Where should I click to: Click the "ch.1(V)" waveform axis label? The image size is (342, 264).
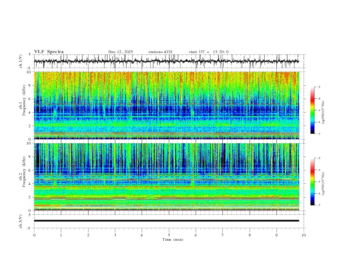[x=21, y=61]
